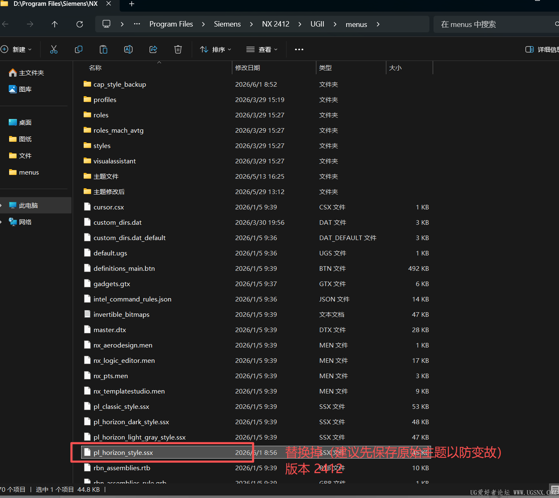The width and height of the screenshot is (559, 498).
Task: Navigate to UGII breadcrumb
Action: (x=318, y=24)
